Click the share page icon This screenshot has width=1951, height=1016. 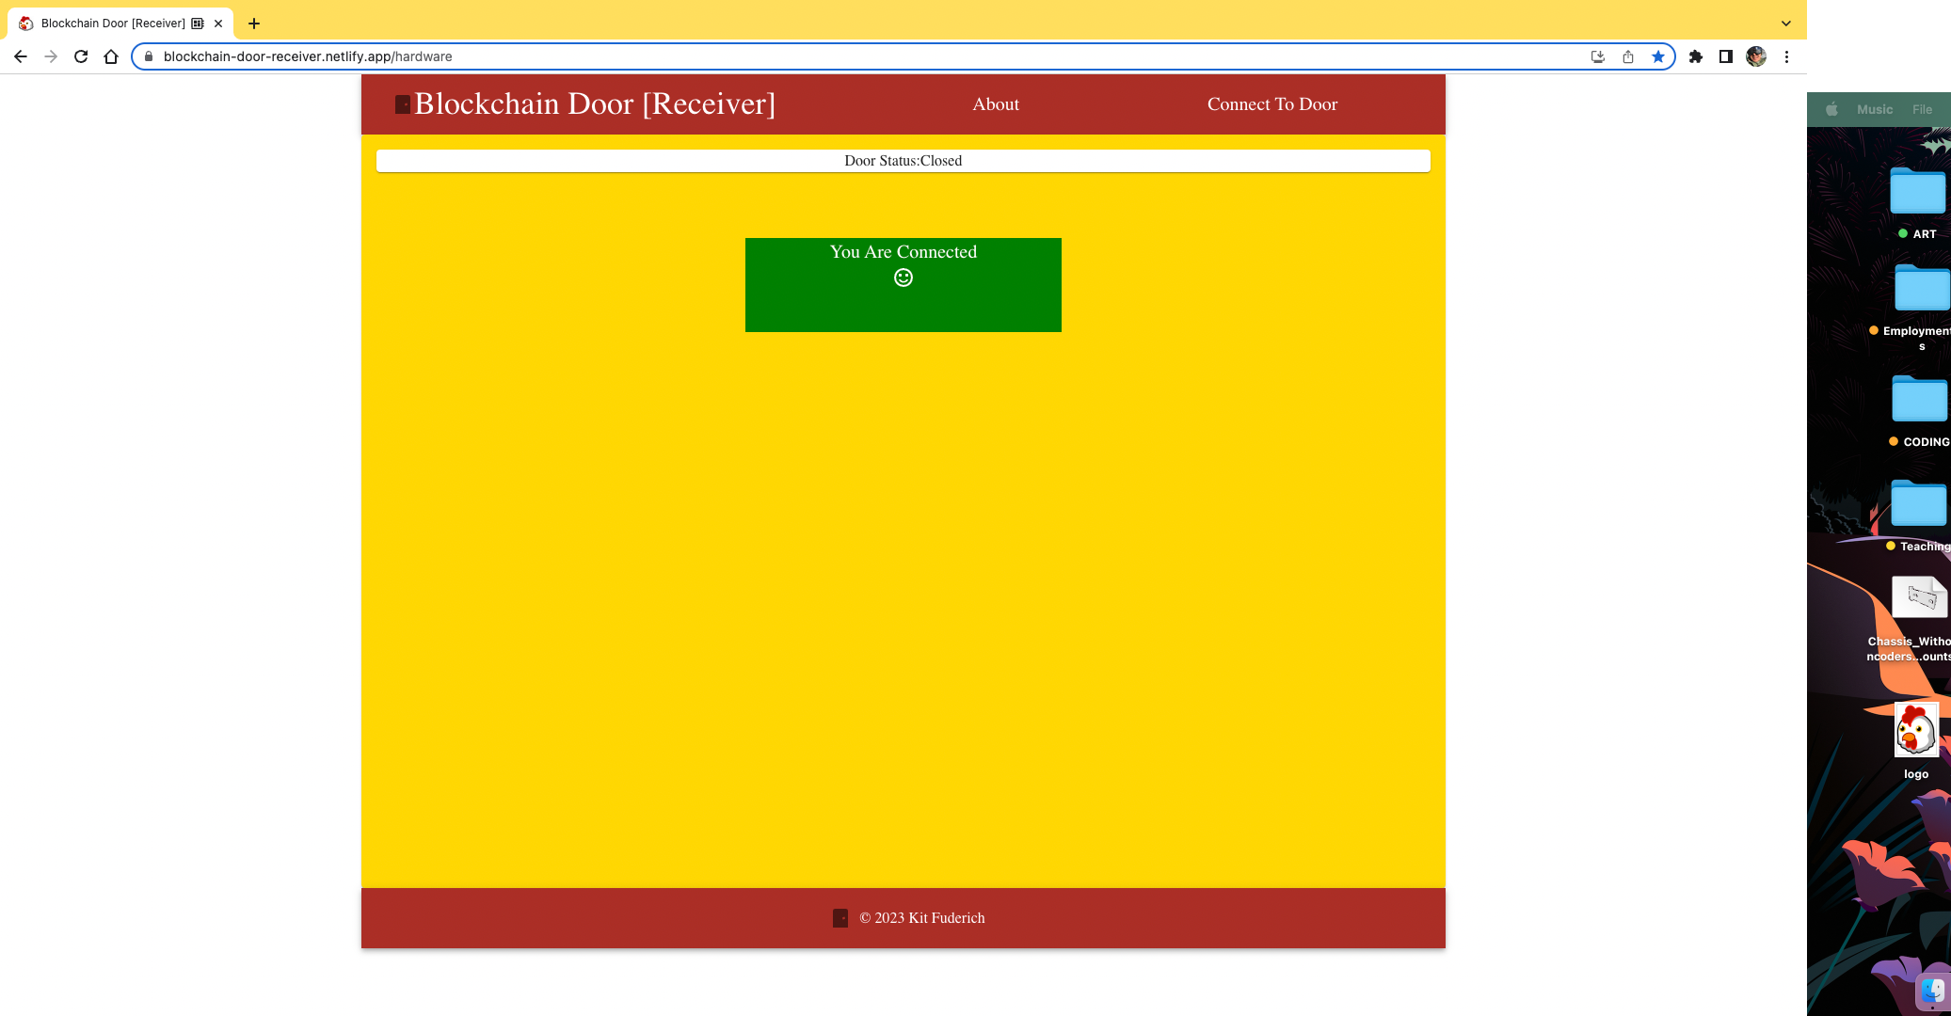click(1628, 56)
